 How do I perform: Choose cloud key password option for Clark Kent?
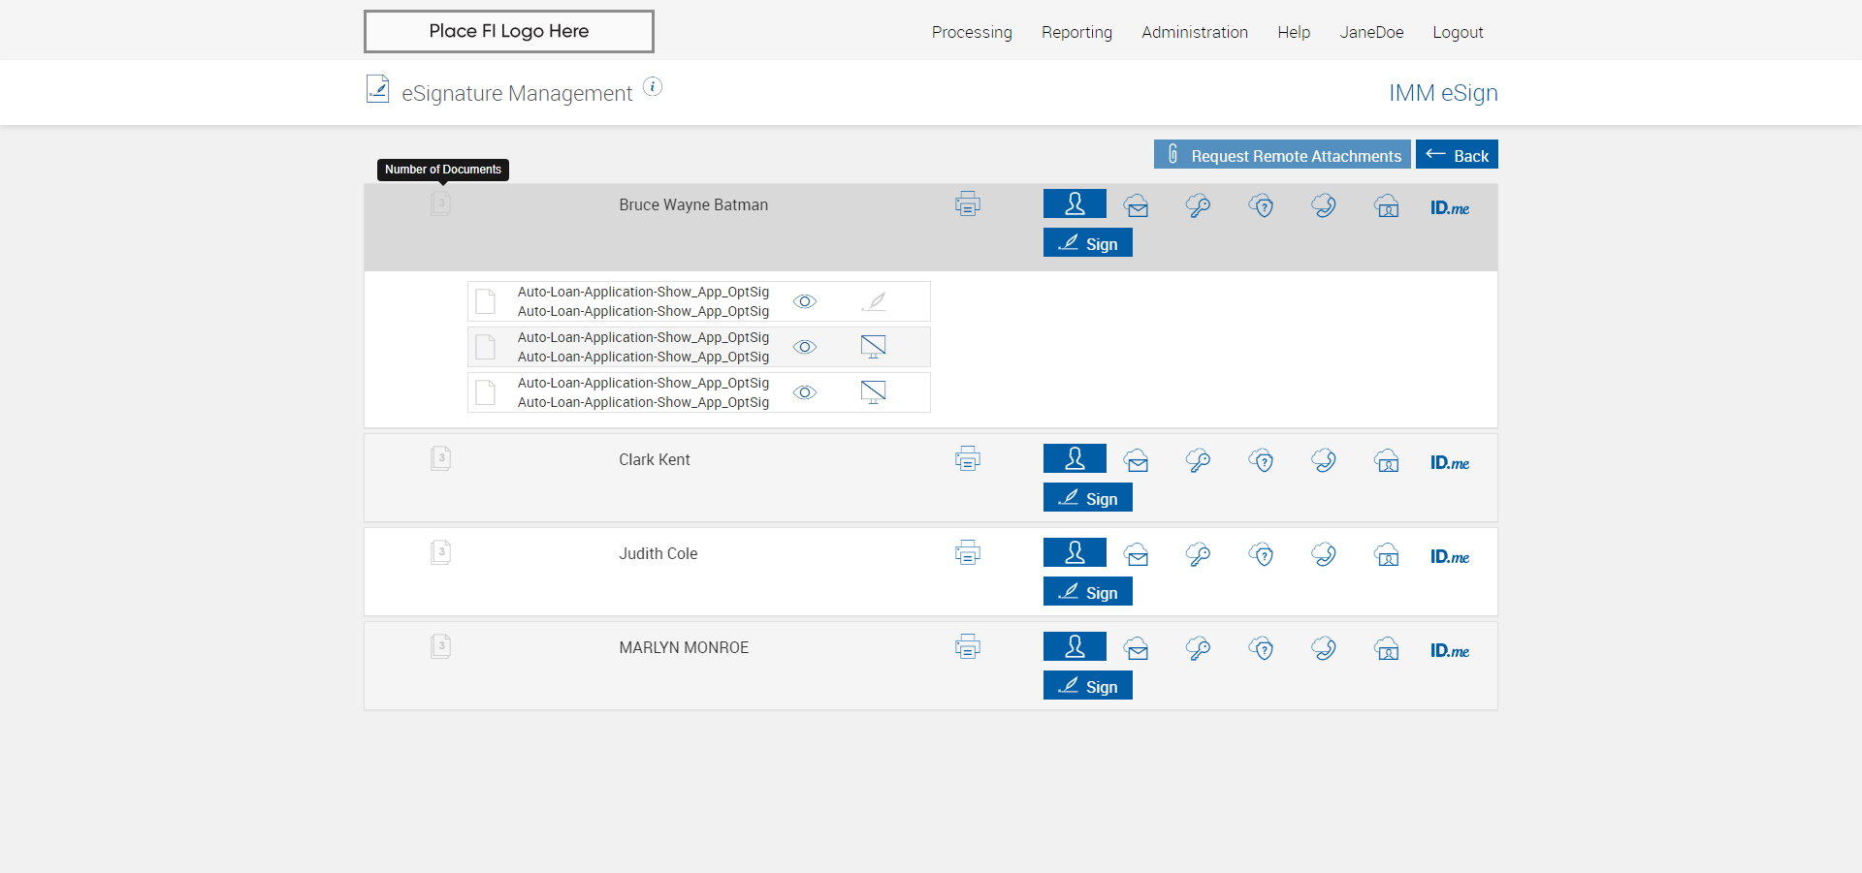click(x=1199, y=460)
